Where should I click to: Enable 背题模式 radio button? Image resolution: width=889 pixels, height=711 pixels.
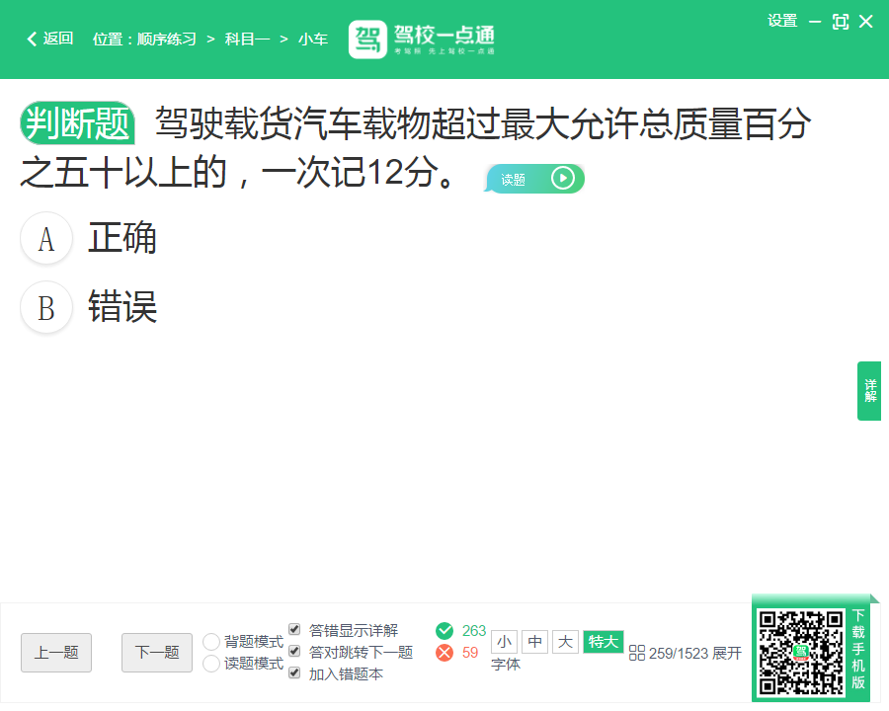point(211,642)
